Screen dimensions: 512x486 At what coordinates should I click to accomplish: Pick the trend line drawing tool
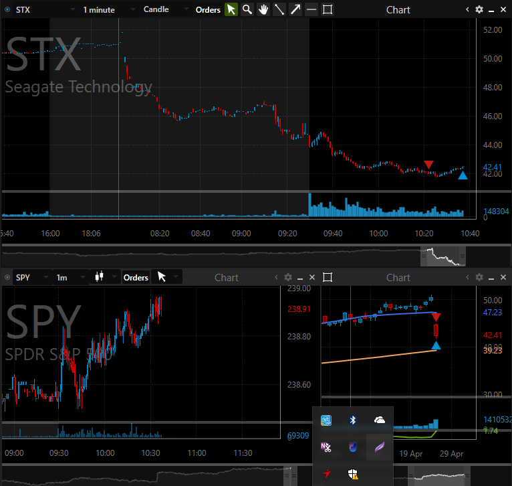coord(279,9)
